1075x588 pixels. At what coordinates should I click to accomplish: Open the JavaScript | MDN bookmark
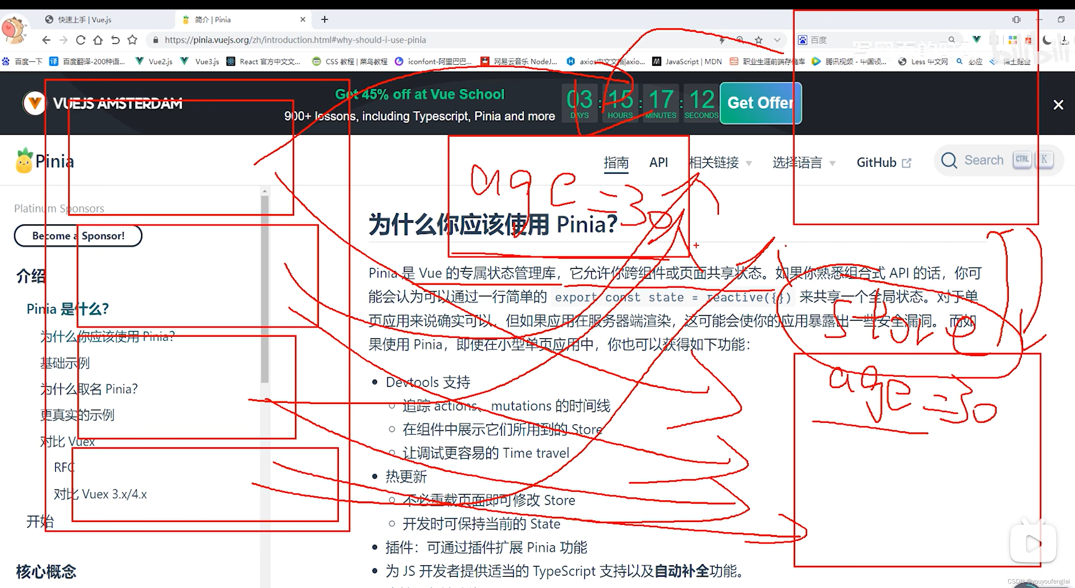(687, 62)
